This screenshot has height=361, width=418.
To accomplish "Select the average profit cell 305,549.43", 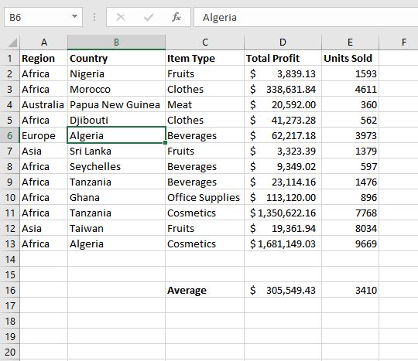I will (283, 290).
